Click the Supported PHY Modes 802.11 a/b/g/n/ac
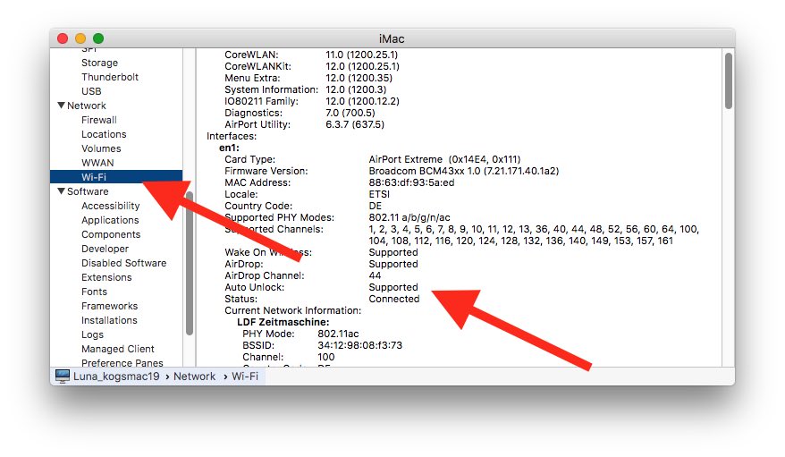 coord(409,217)
